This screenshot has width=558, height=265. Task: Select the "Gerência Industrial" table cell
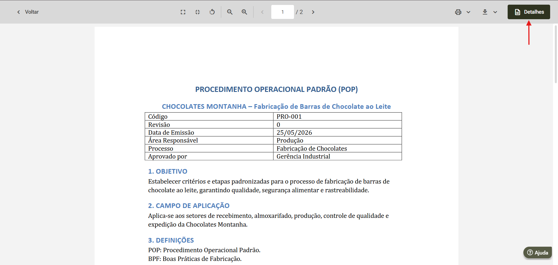pyautogui.click(x=338, y=156)
